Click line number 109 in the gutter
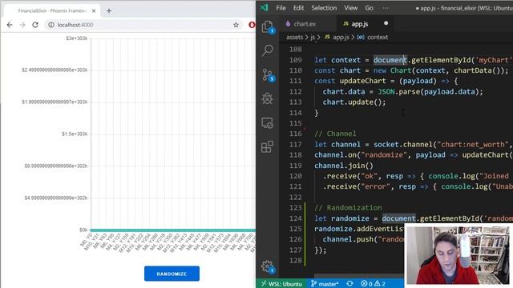 296,60
